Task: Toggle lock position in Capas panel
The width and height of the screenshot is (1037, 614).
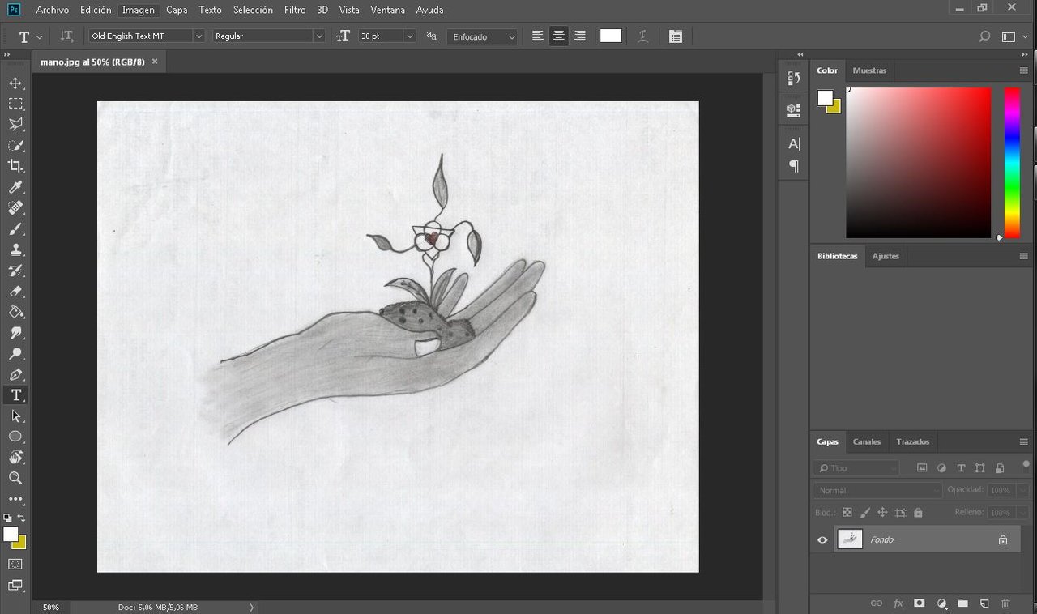Action: click(882, 513)
